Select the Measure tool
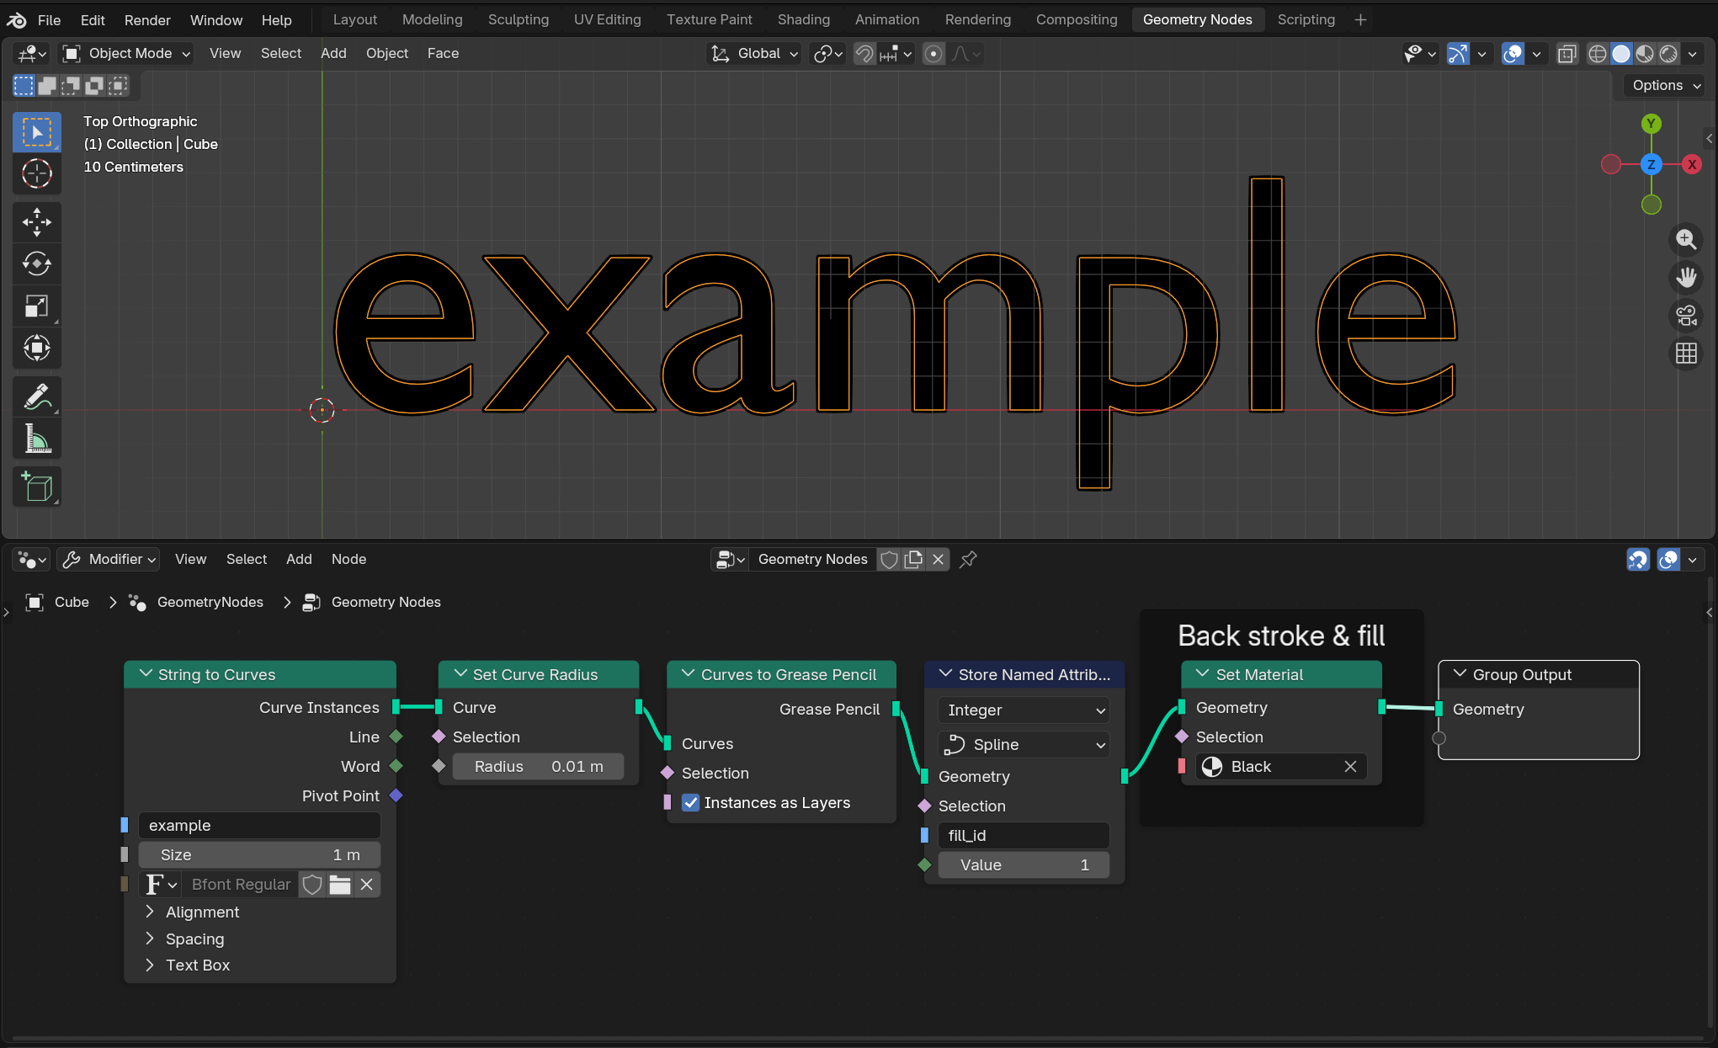1718x1048 pixels. (x=36, y=439)
